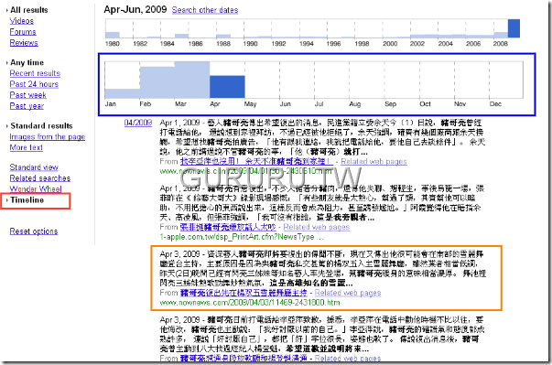Filter by Past 24 hours
Viewport: 552px width, 365px height.
coord(34,84)
